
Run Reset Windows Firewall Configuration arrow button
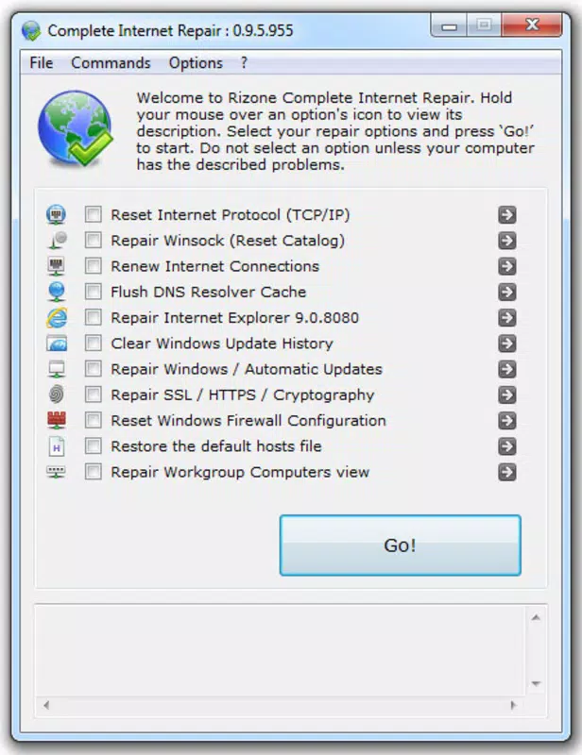pos(506,420)
